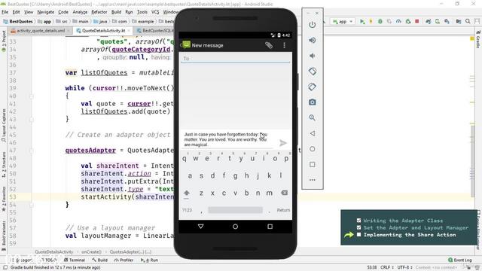Click the emulator volume down icon
This screenshot has width=482, height=271.
point(312,56)
